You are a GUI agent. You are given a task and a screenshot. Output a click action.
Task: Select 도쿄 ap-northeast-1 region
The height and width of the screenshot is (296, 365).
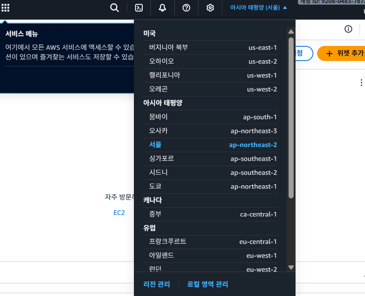(210, 186)
